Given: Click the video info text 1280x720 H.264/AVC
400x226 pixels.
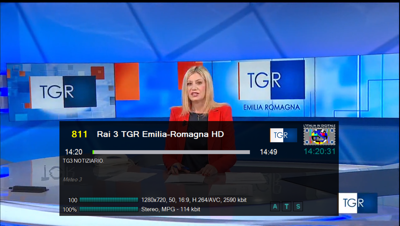Looking at the screenshot, I should [194, 200].
